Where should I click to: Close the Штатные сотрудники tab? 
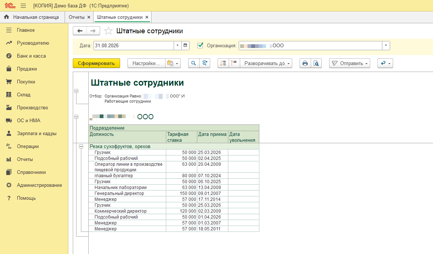(x=147, y=17)
